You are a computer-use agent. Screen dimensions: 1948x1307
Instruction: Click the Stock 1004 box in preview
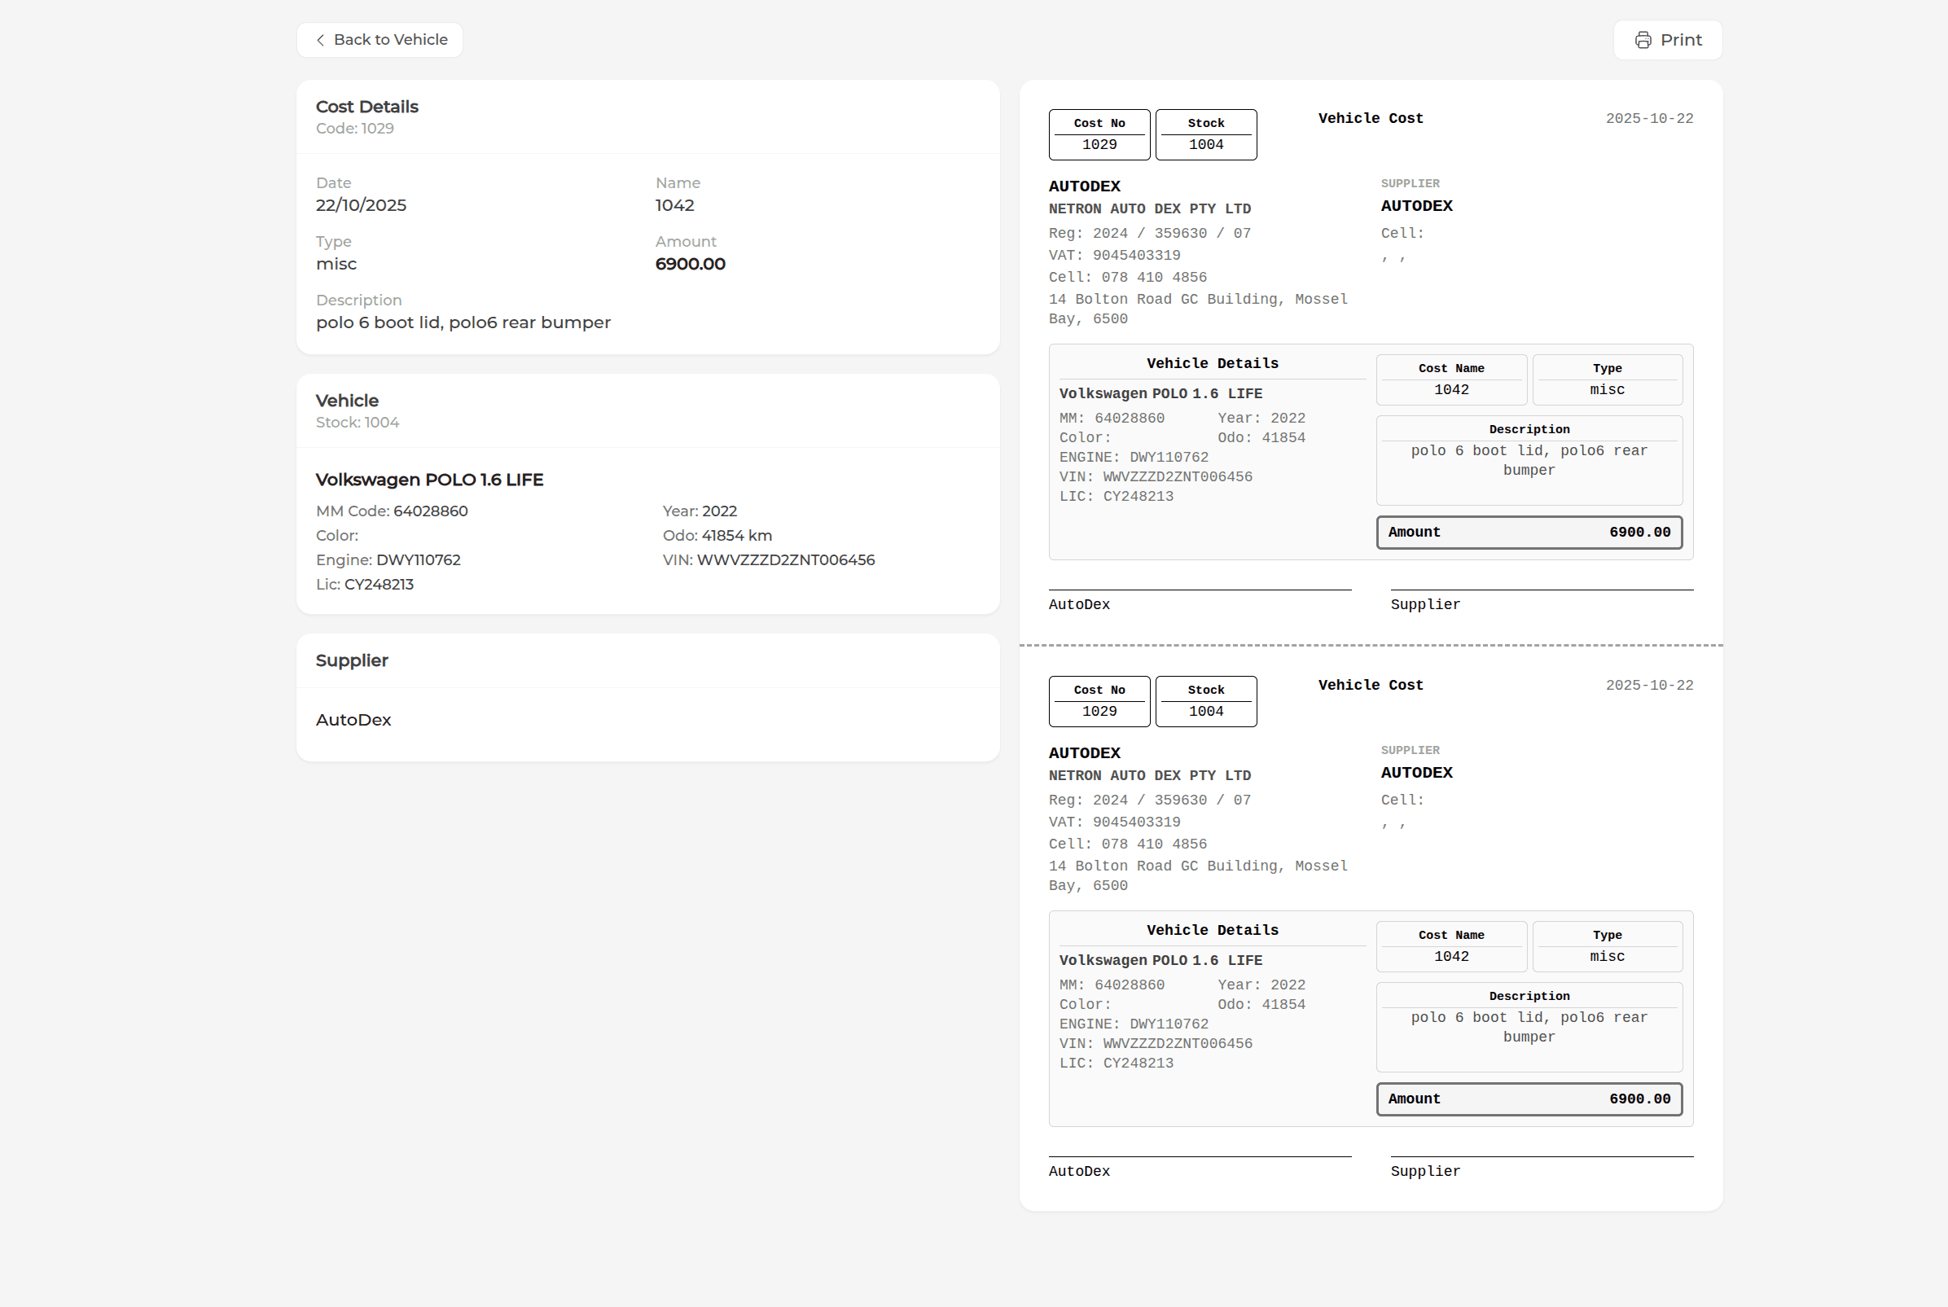pyautogui.click(x=1205, y=134)
